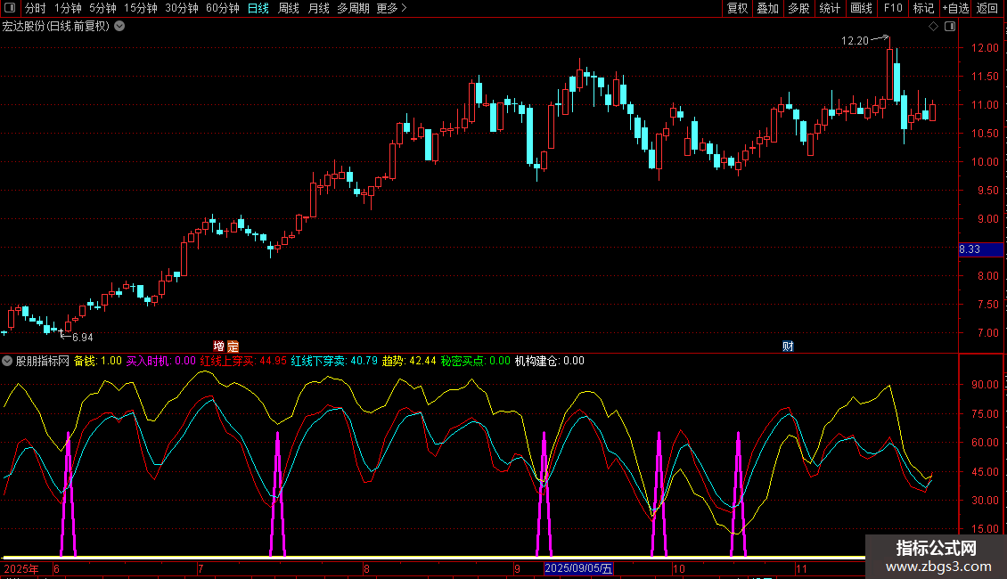Viewport: 1007px width, 579px height.
Task: Select 60分钟 timeframe
Action: (x=222, y=9)
